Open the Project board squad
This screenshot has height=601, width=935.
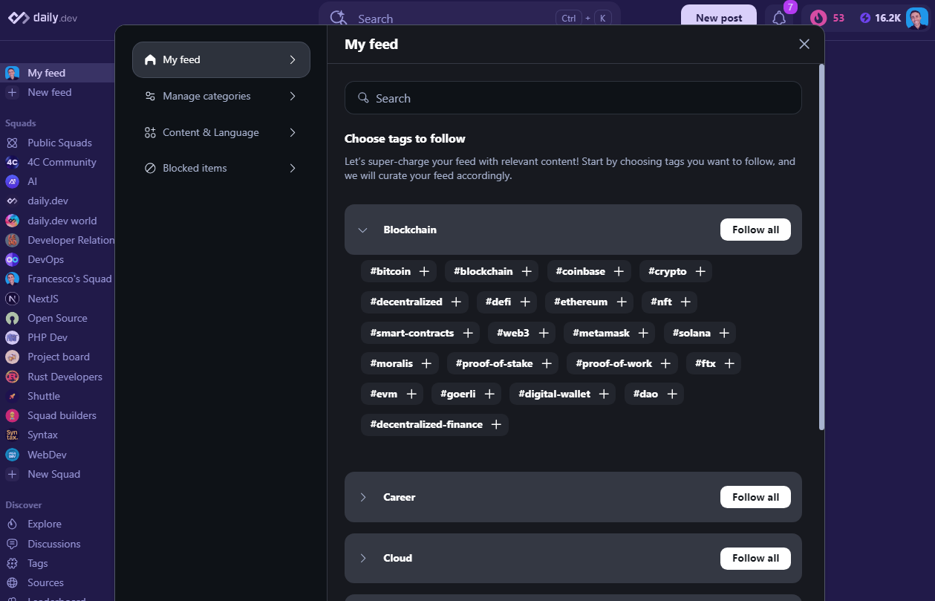[57, 357]
